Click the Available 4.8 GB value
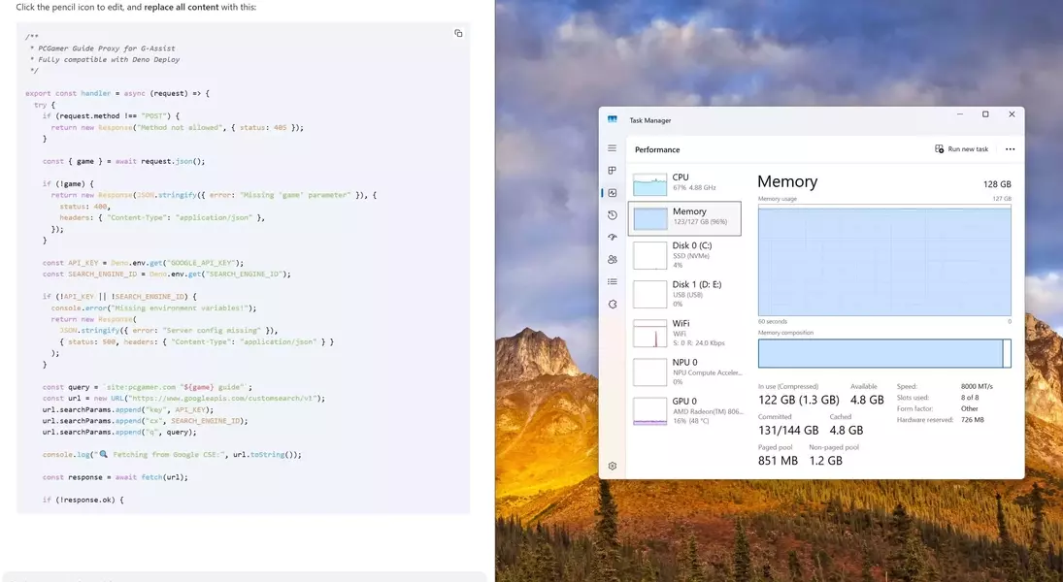The height and width of the screenshot is (582, 1063). point(867,400)
